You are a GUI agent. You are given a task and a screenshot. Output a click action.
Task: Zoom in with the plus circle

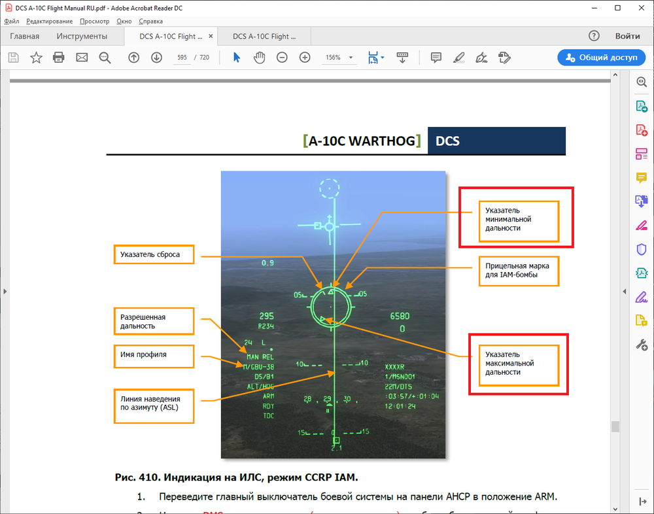(x=305, y=58)
